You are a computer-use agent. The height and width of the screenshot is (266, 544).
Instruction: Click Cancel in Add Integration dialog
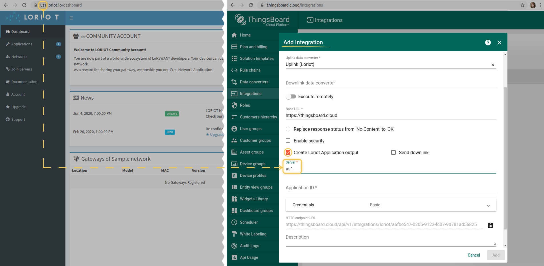coord(473,255)
